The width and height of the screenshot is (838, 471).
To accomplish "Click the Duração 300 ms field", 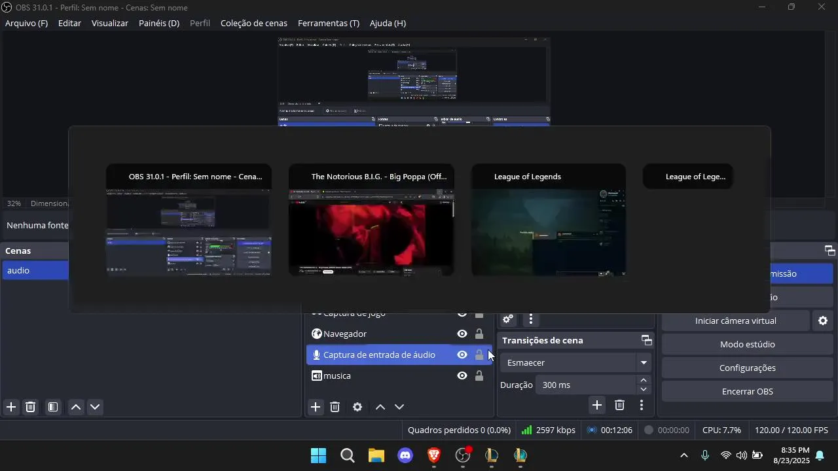I will (585, 385).
